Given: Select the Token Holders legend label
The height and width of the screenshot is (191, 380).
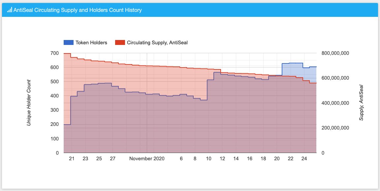Looking at the screenshot, I should [91, 43].
